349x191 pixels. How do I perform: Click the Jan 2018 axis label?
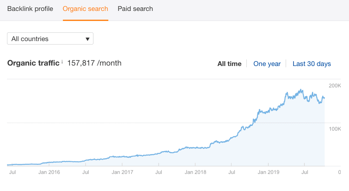[x=195, y=172]
